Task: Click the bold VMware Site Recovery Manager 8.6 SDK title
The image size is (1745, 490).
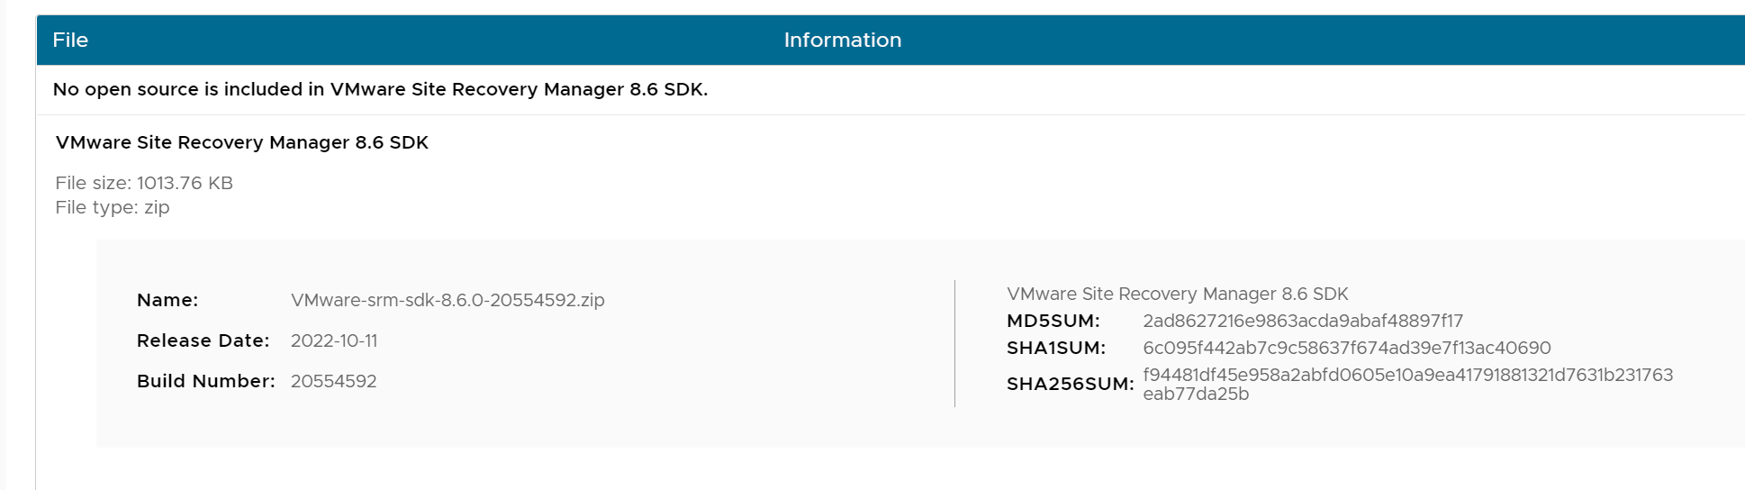Action: (241, 142)
